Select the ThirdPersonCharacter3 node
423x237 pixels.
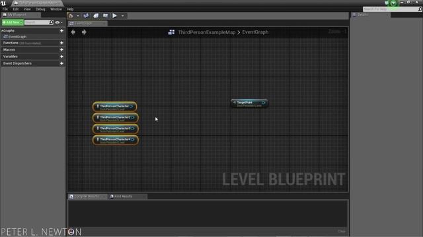(116, 129)
